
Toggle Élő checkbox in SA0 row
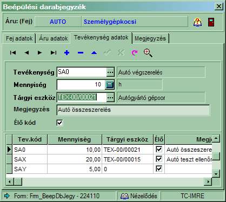[x=159, y=149]
